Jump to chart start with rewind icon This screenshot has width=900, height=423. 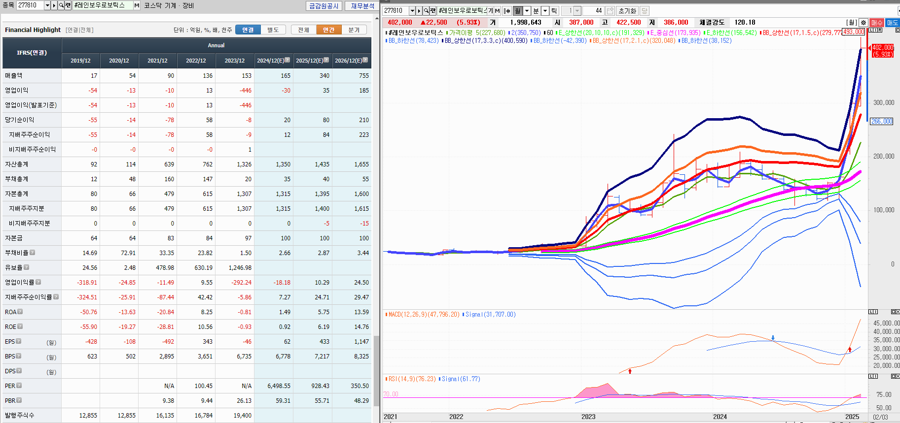506,11
